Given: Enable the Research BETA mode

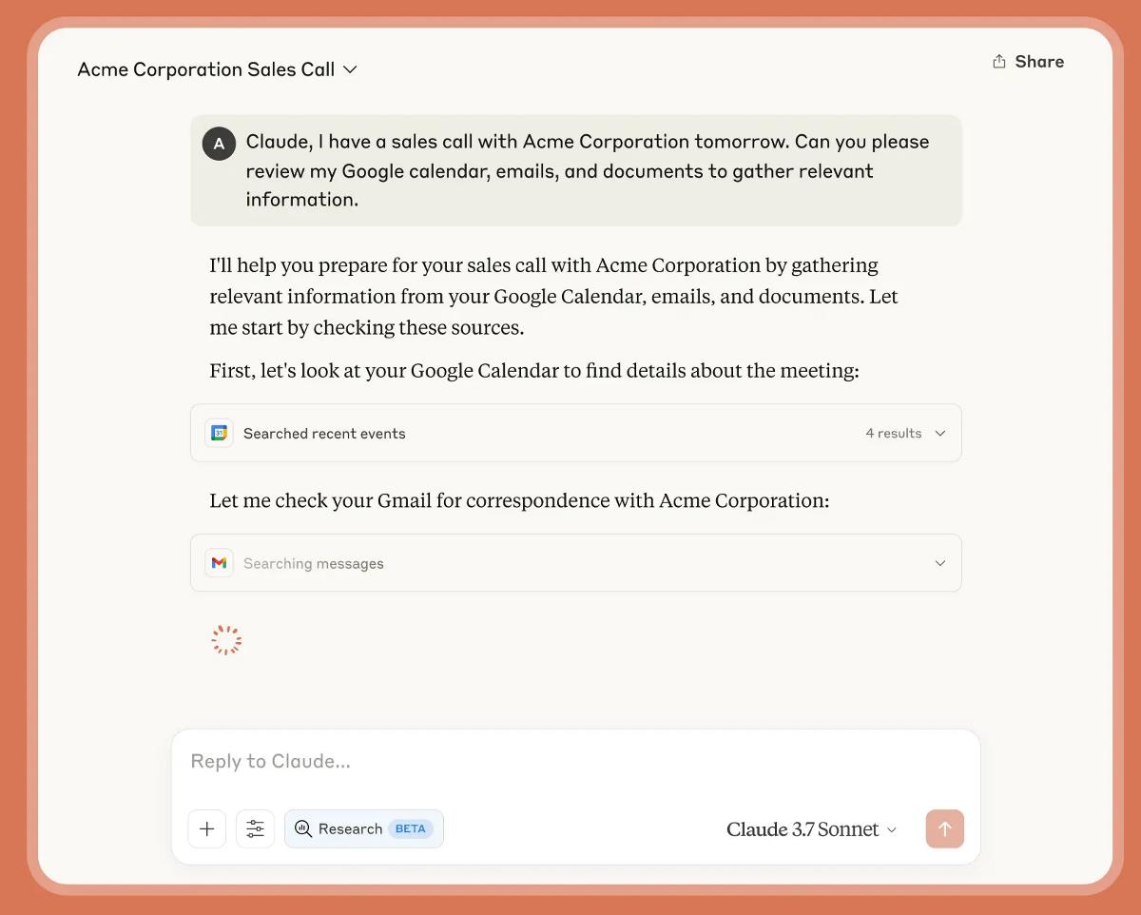Looking at the screenshot, I should tap(364, 828).
